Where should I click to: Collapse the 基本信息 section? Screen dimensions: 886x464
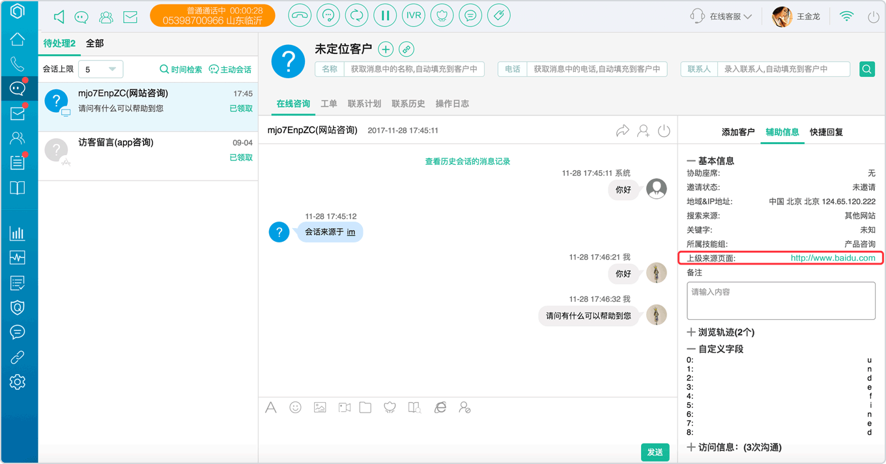coord(711,161)
